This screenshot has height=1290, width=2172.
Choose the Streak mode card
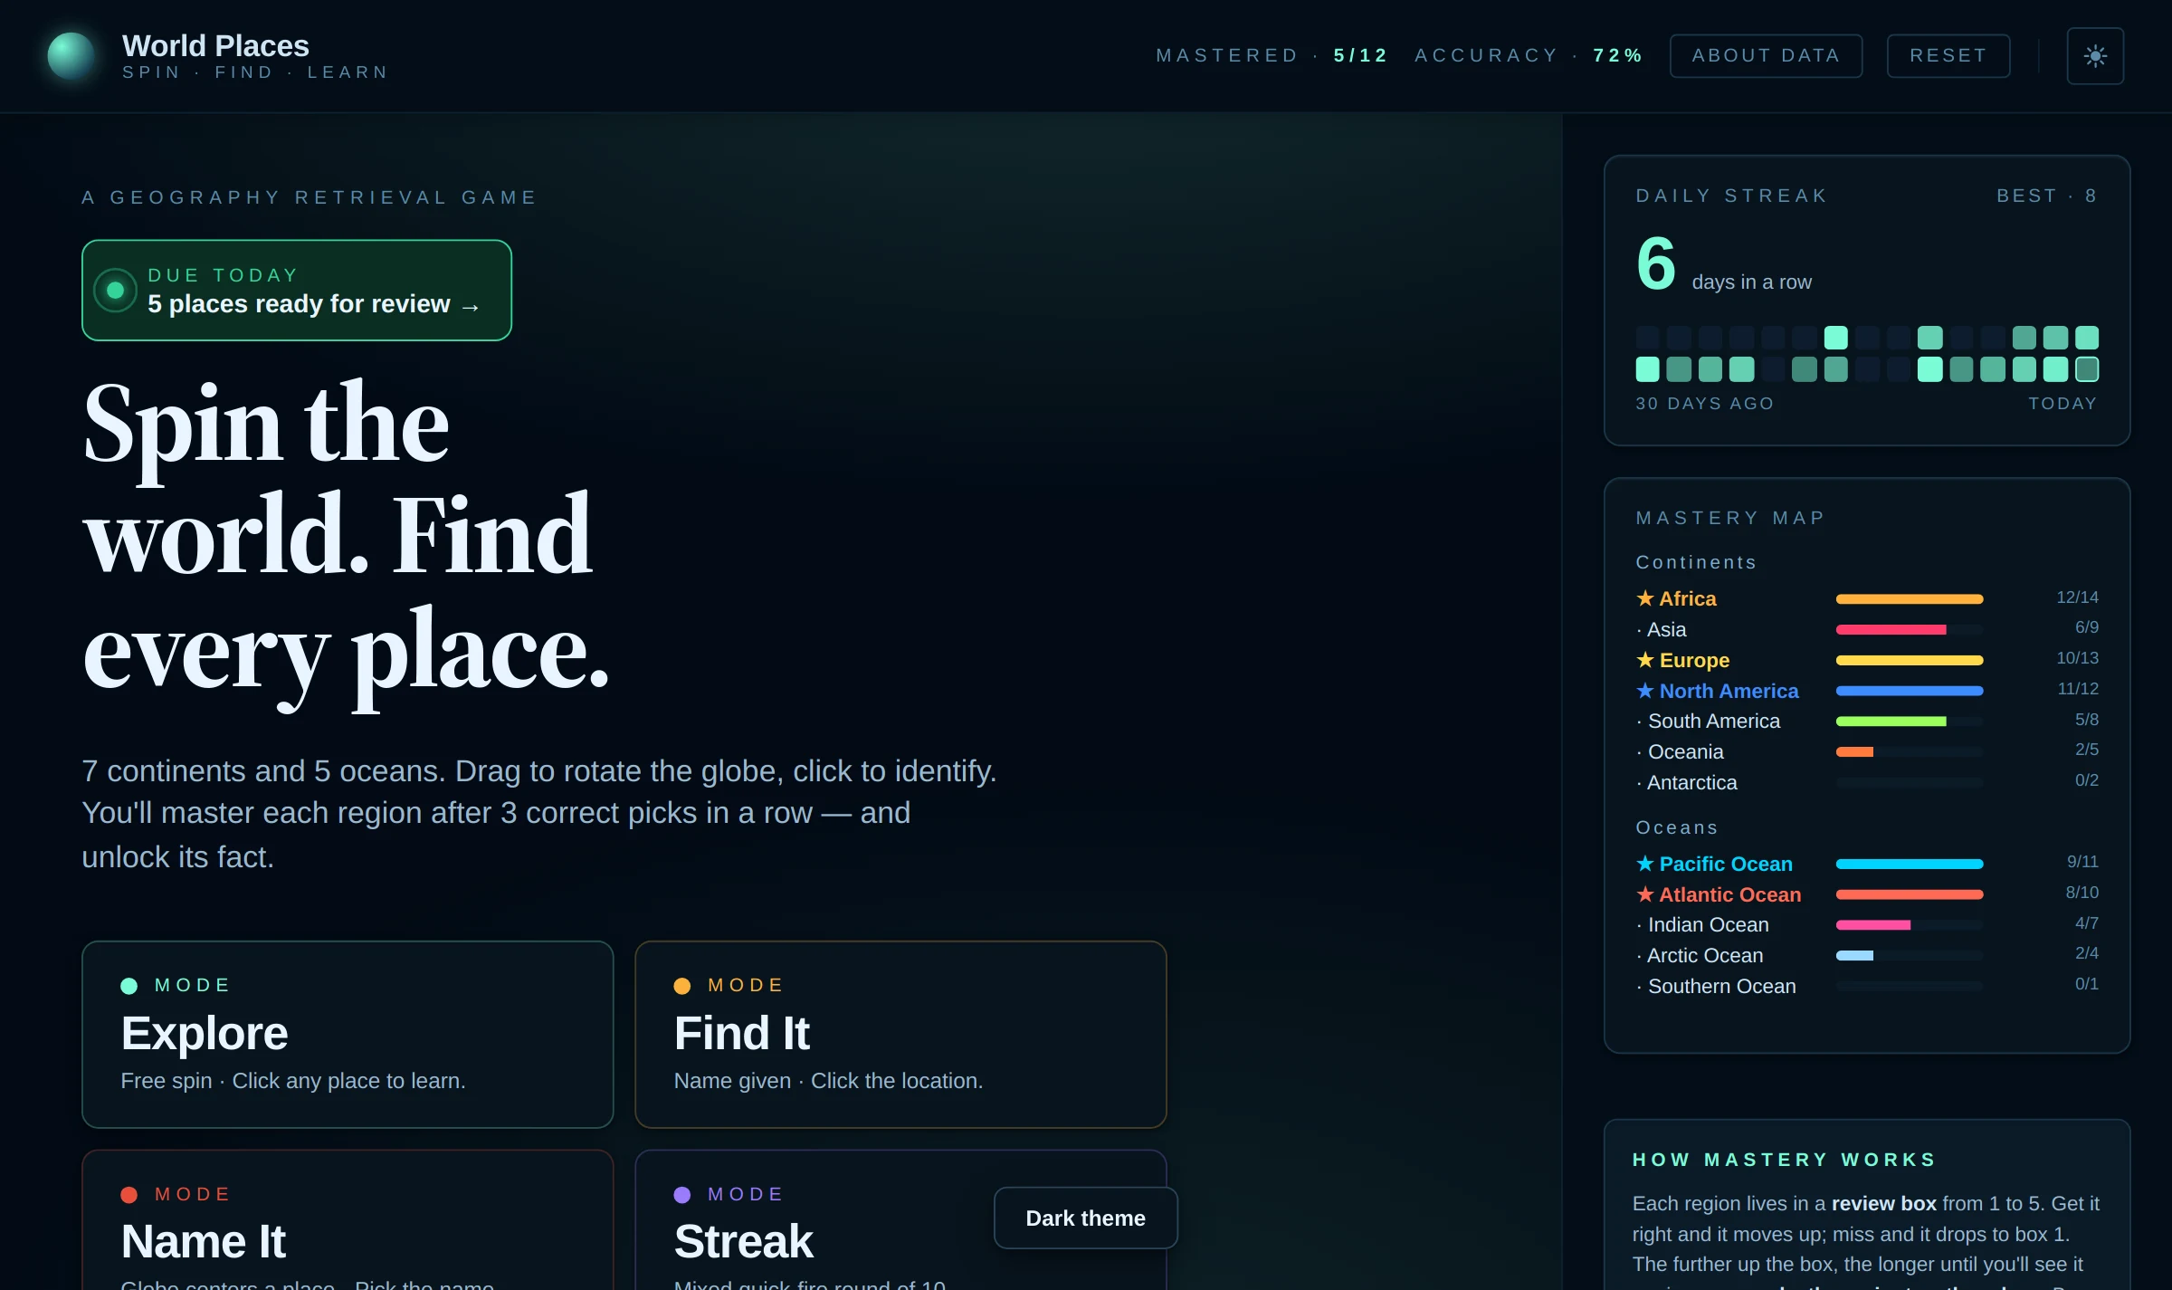pyautogui.click(x=900, y=1219)
